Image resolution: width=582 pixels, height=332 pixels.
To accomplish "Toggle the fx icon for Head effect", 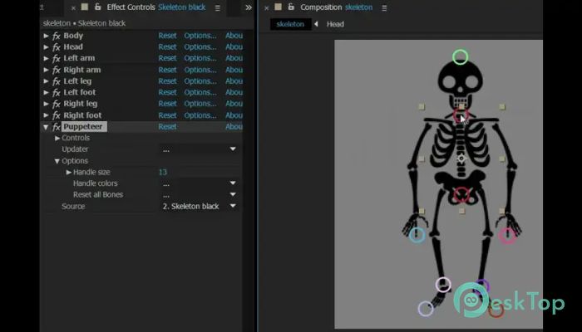I will pos(56,47).
